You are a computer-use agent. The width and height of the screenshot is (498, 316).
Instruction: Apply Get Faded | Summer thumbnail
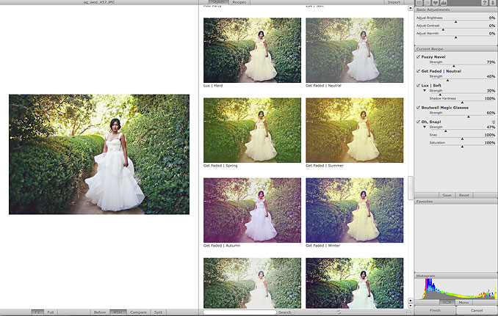(x=355, y=131)
